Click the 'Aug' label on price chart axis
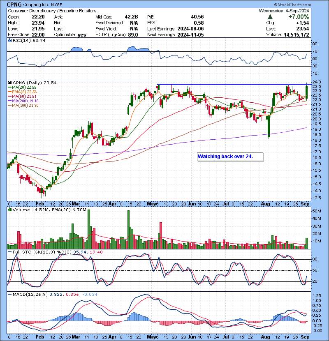 coord(265,204)
